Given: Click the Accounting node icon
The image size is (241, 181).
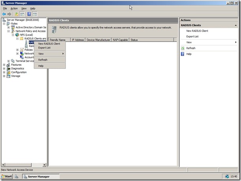Looking at the screenshot, I should point(22,57).
